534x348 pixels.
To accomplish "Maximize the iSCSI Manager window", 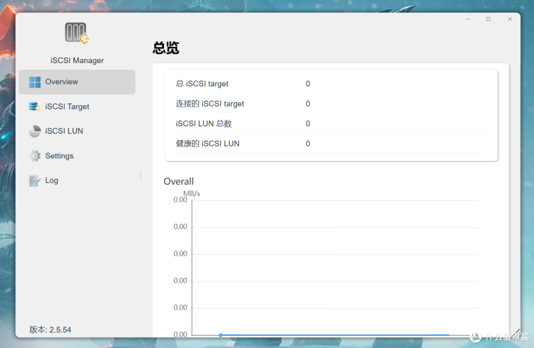I will pyautogui.click(x=489, y=19).
